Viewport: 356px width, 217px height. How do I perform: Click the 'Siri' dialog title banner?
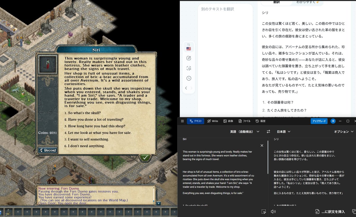click(96, 50)
